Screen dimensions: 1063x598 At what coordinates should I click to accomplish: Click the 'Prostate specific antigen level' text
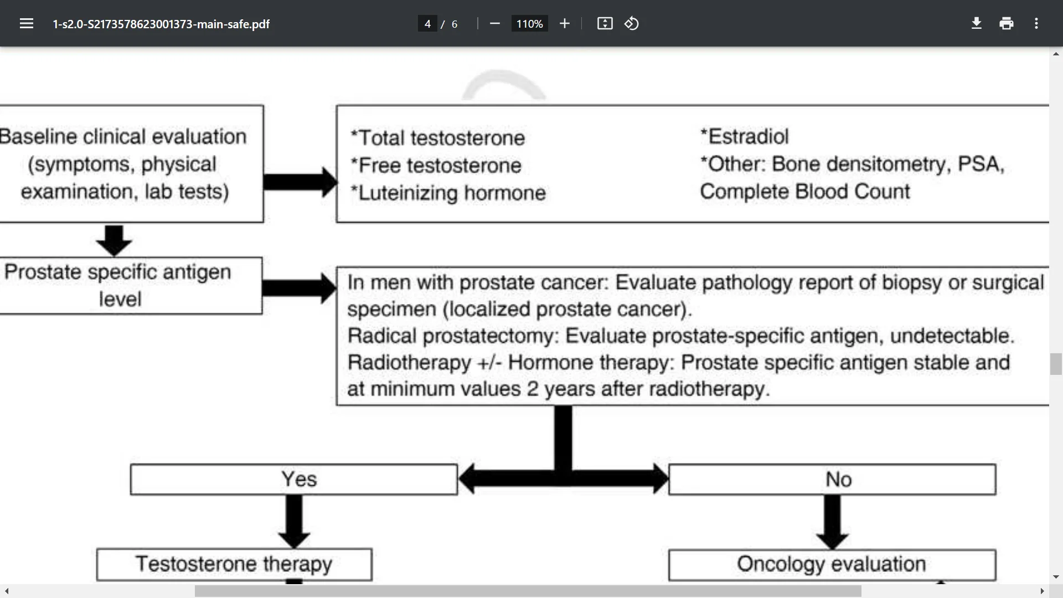[118, 286]
